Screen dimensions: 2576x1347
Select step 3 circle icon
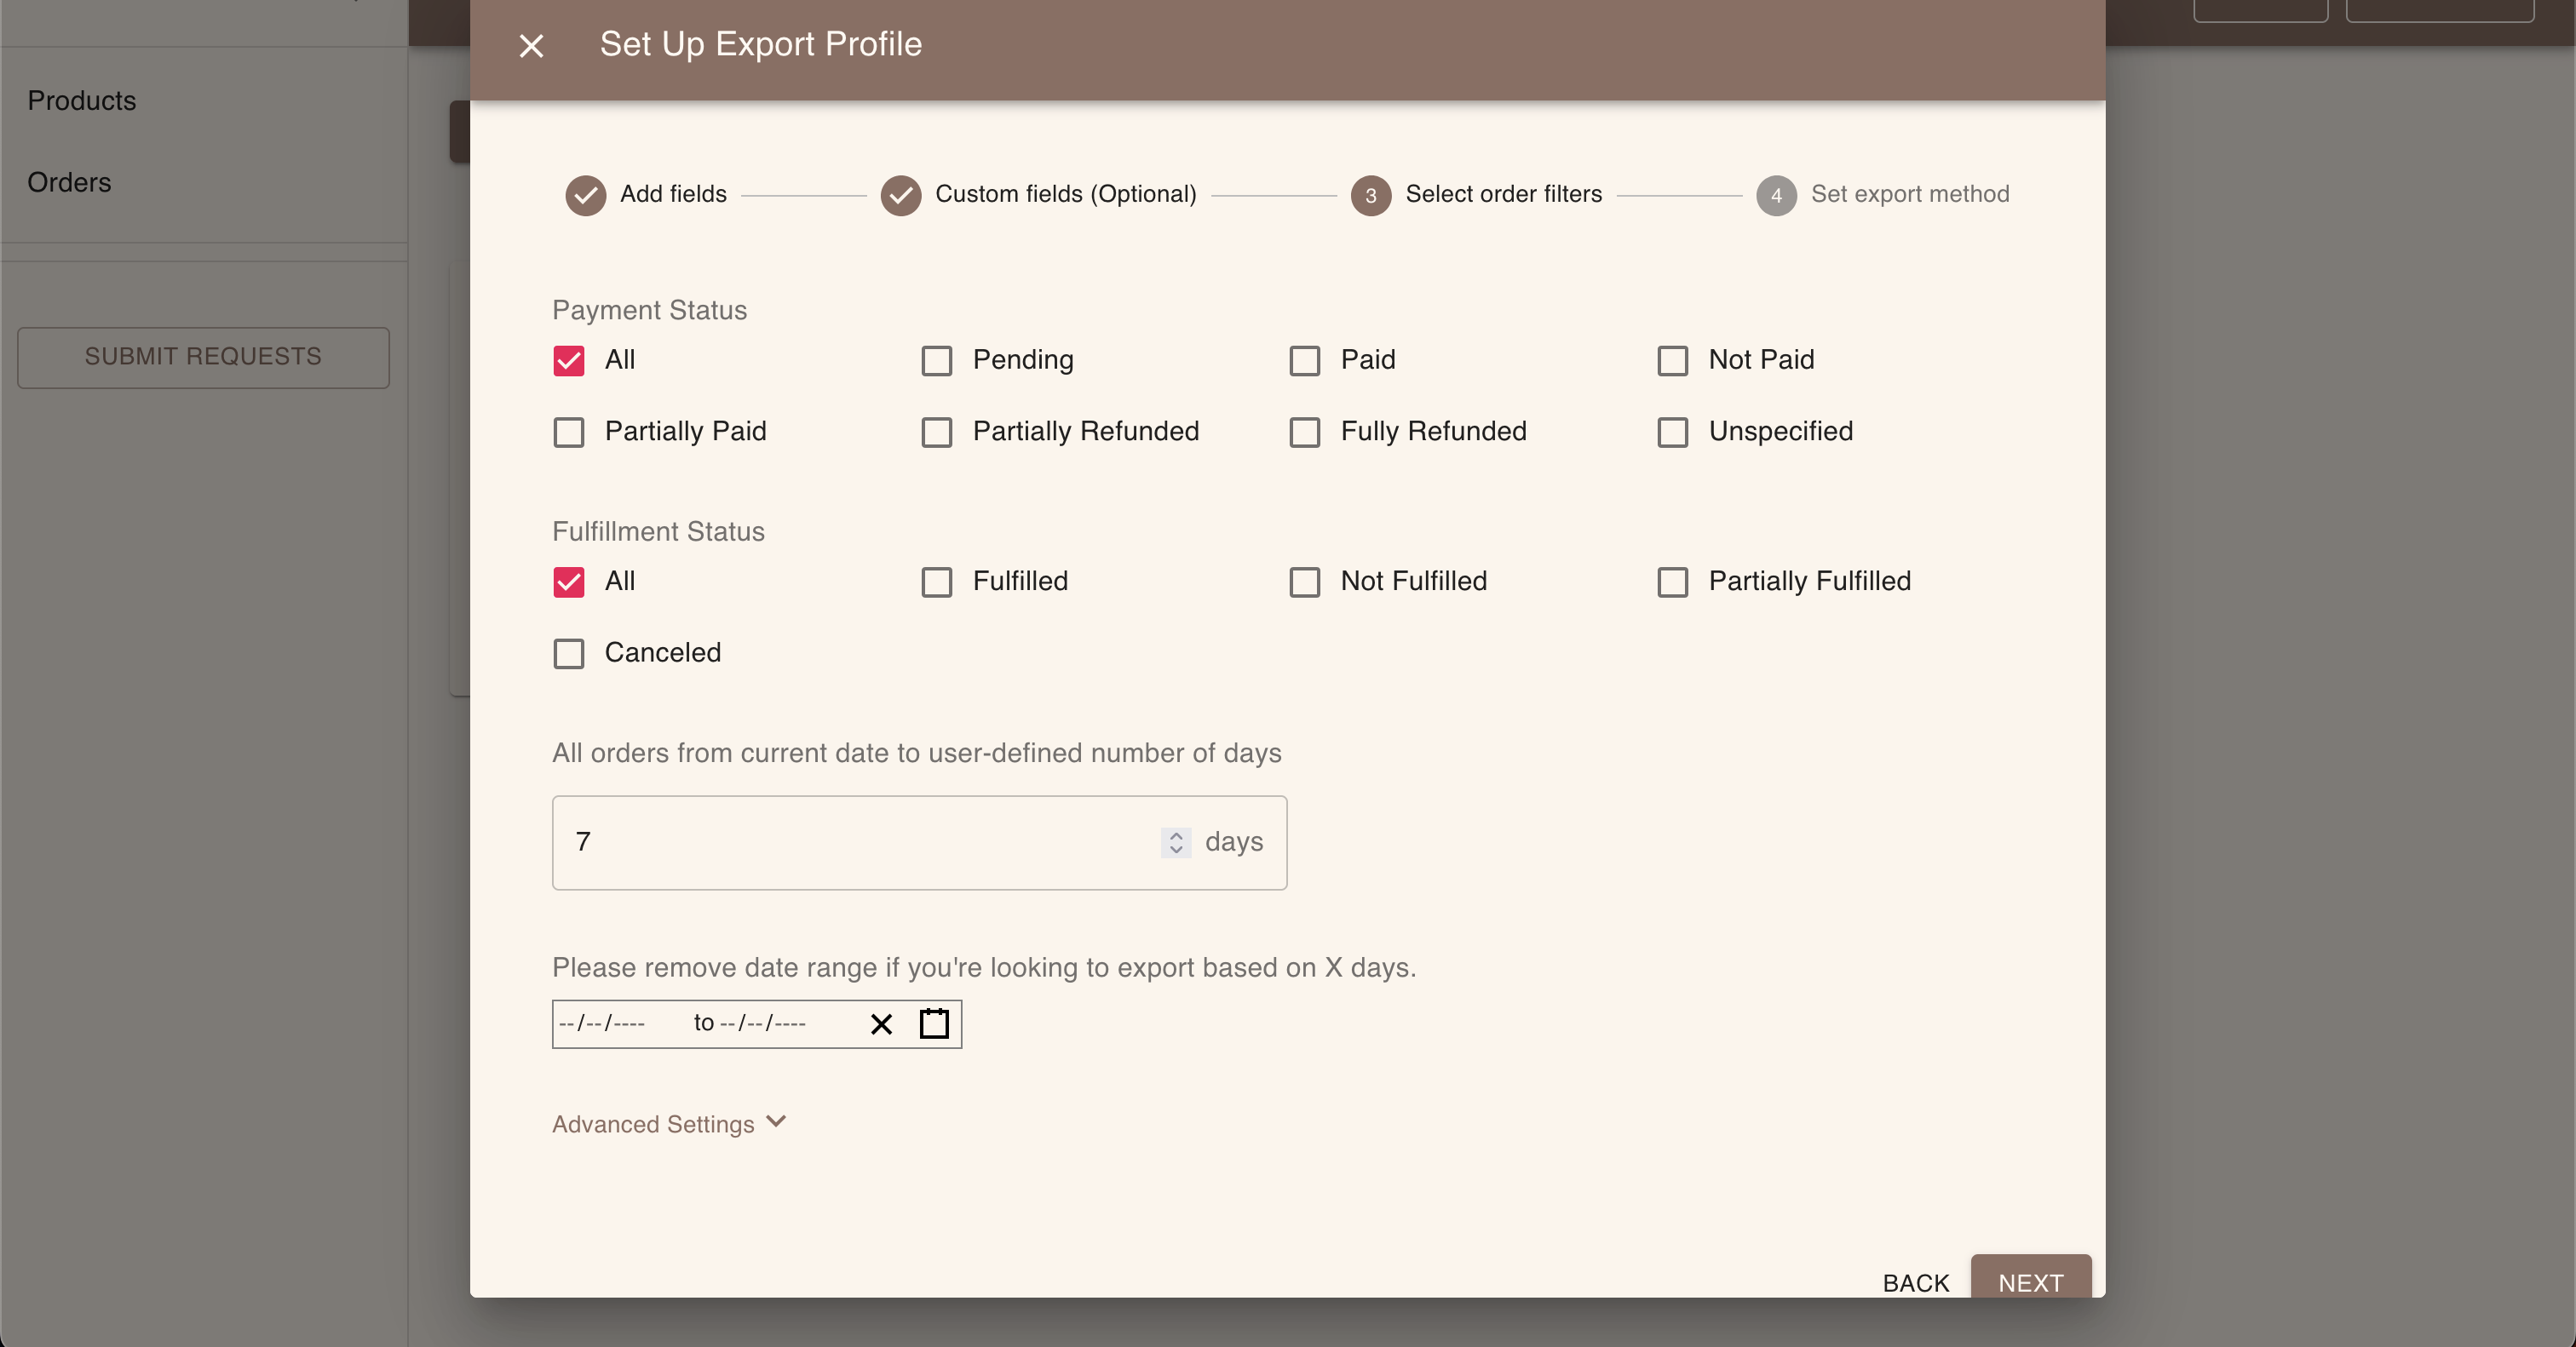pyautogui.click(x=1371, y=195)
